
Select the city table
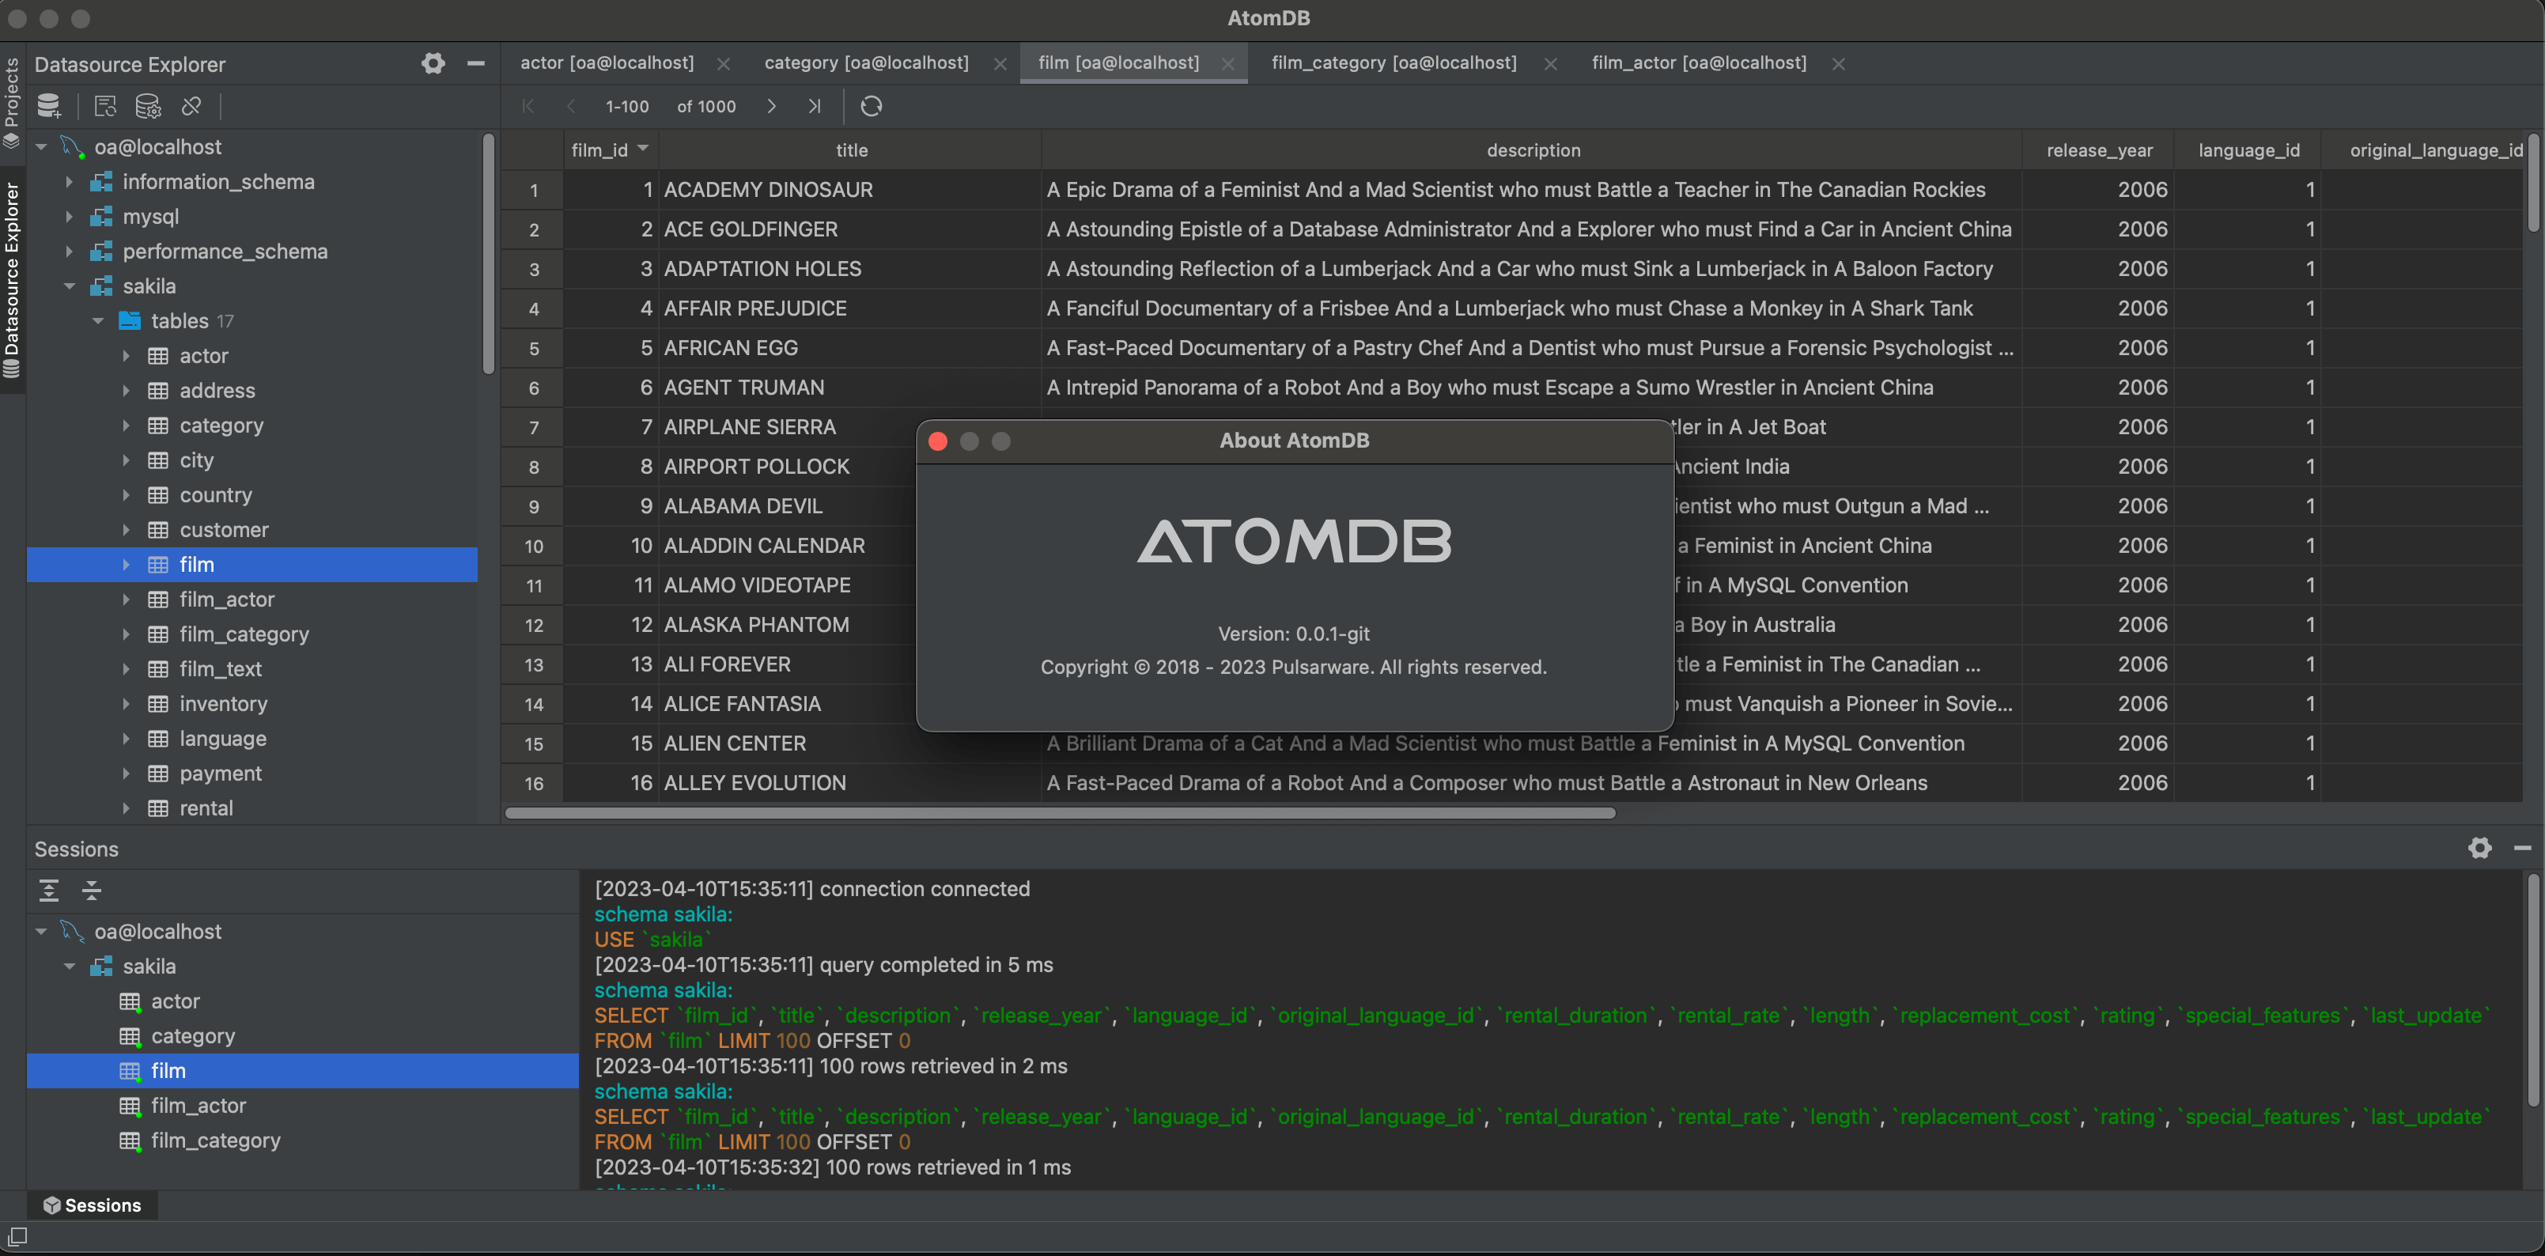point(197,460)
